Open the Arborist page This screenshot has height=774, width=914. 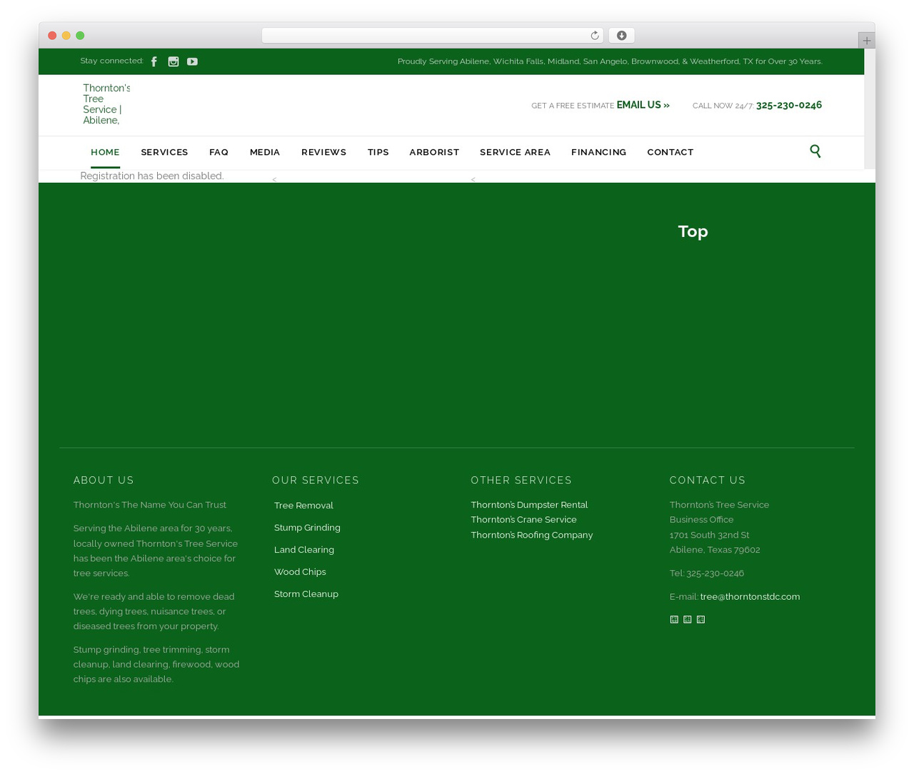point(434,152)
